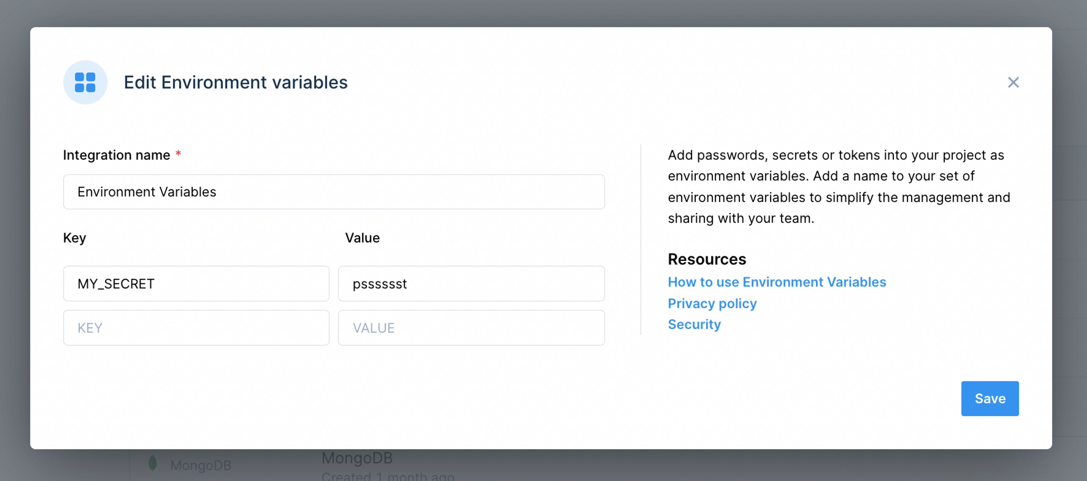Click the Integration name input field
1087x481 pixels.
(334, 192)
